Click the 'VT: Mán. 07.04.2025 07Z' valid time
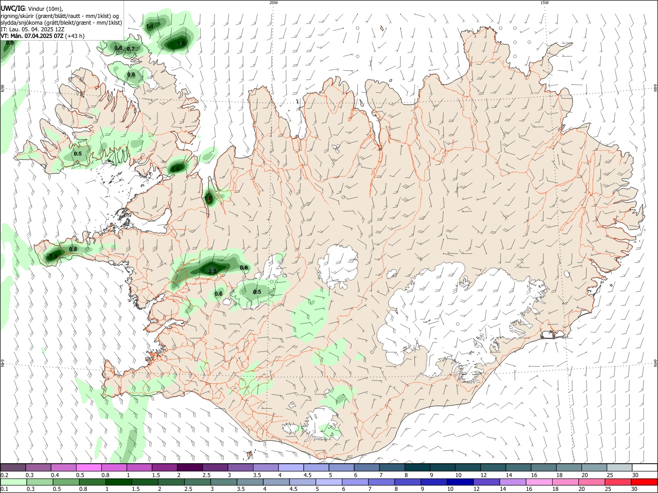658x493 pixels. tap(32, 36)
